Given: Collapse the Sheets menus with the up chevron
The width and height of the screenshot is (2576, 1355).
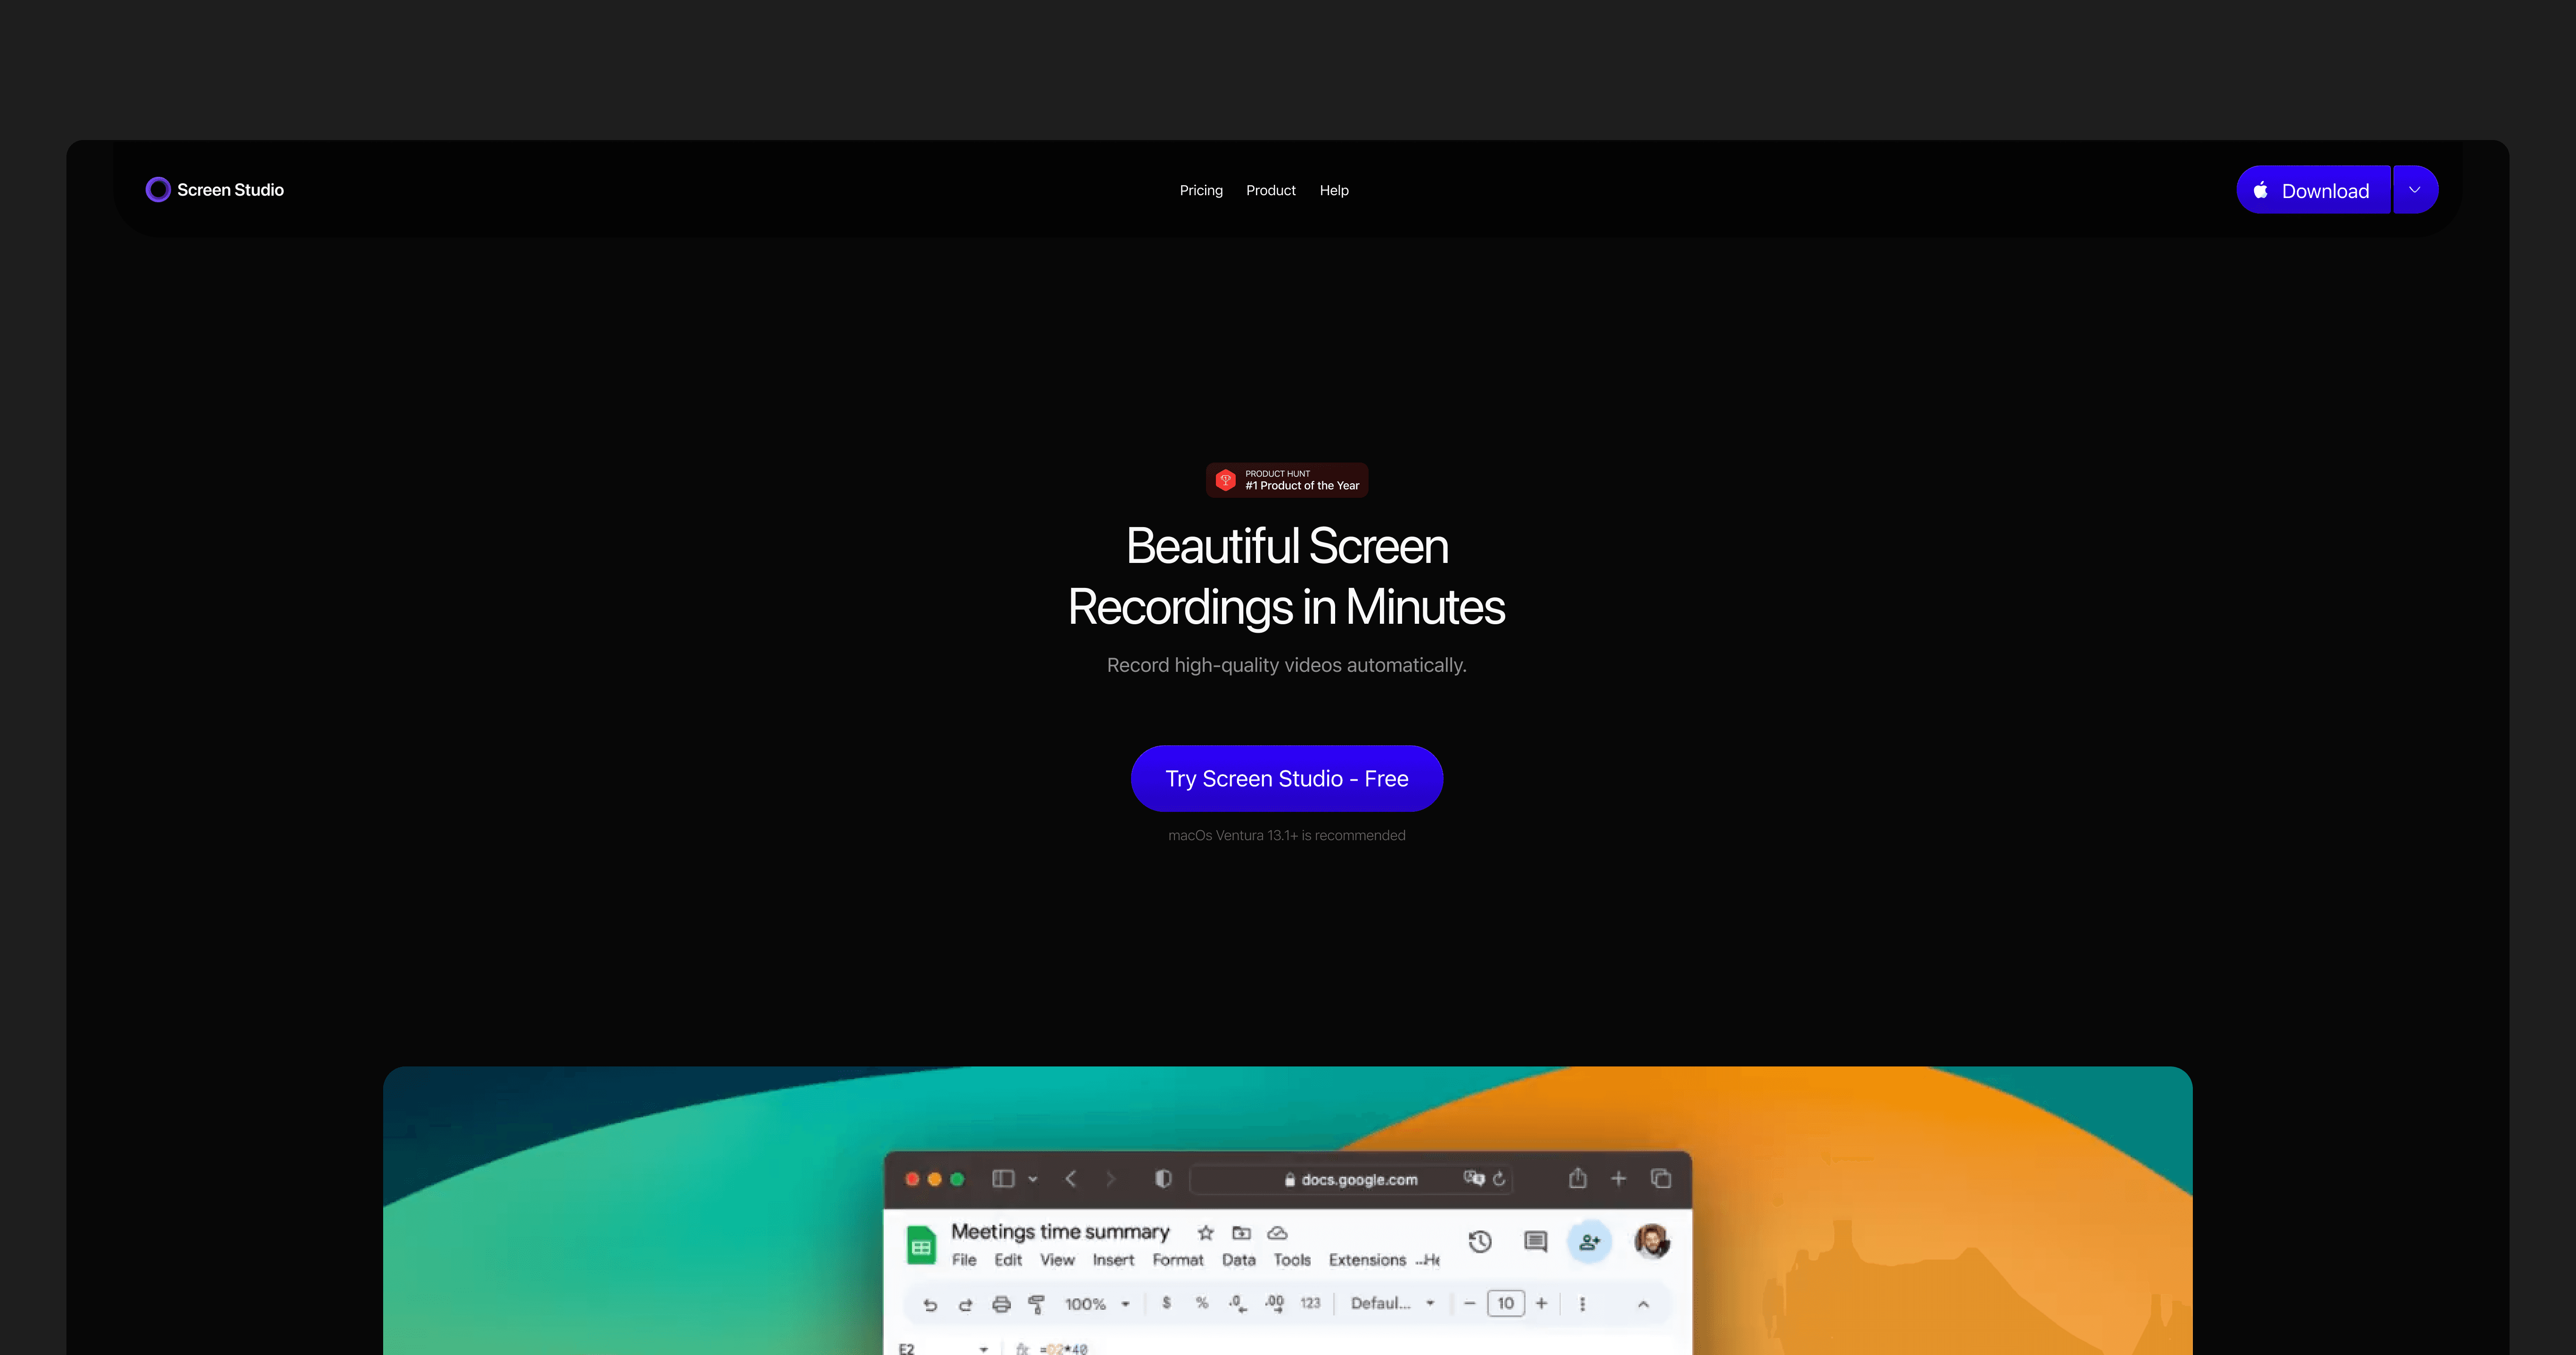Looking at the screenshot, I should pos(1643,1304).
